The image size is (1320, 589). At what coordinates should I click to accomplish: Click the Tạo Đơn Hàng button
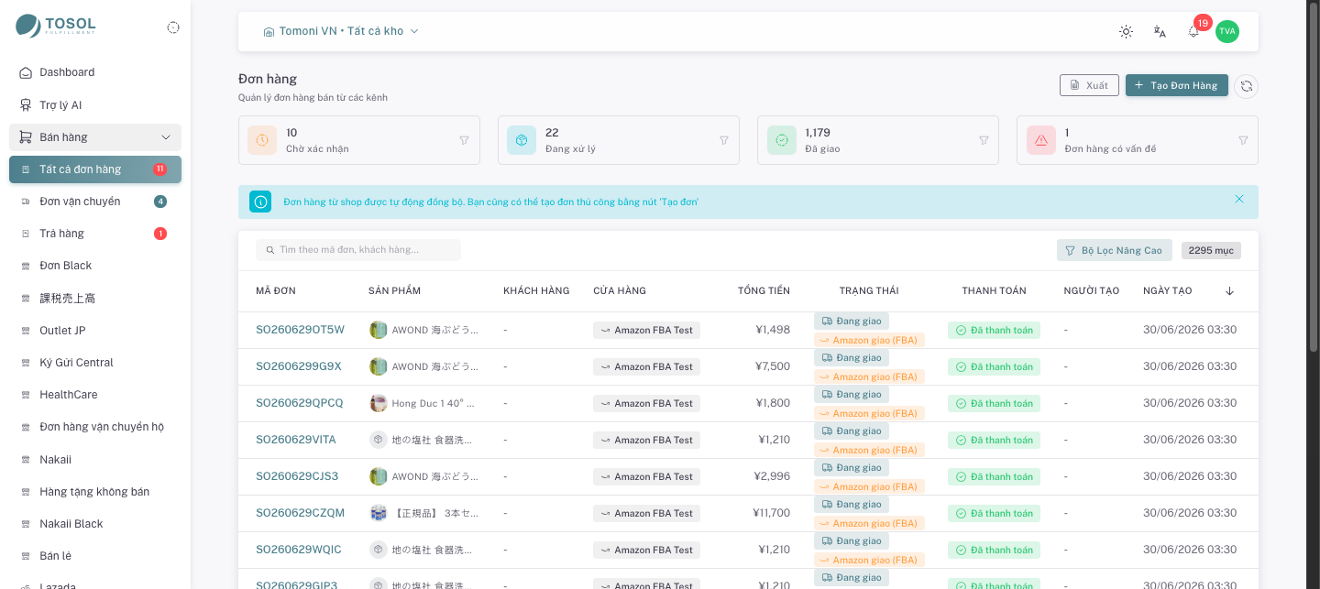tap(1177, 85)
